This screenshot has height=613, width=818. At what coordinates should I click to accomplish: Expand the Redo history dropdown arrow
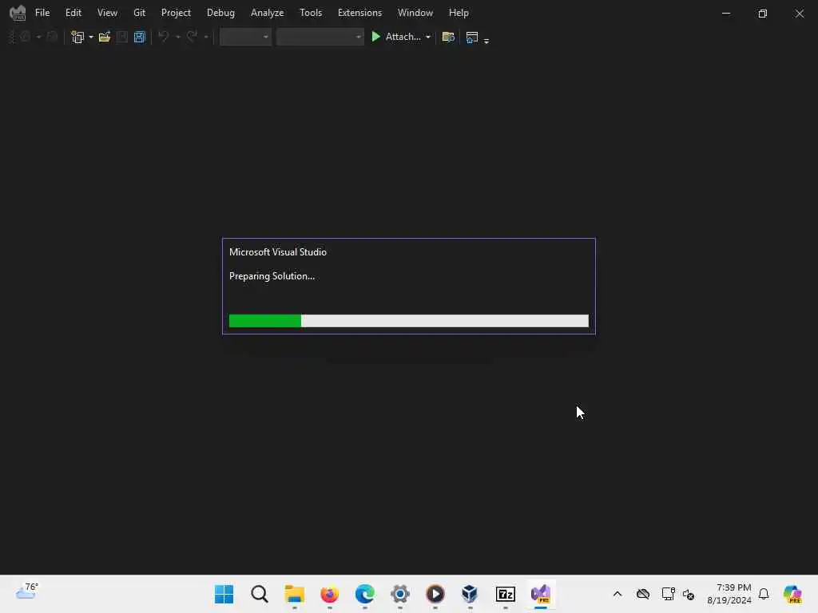point(206,37)
